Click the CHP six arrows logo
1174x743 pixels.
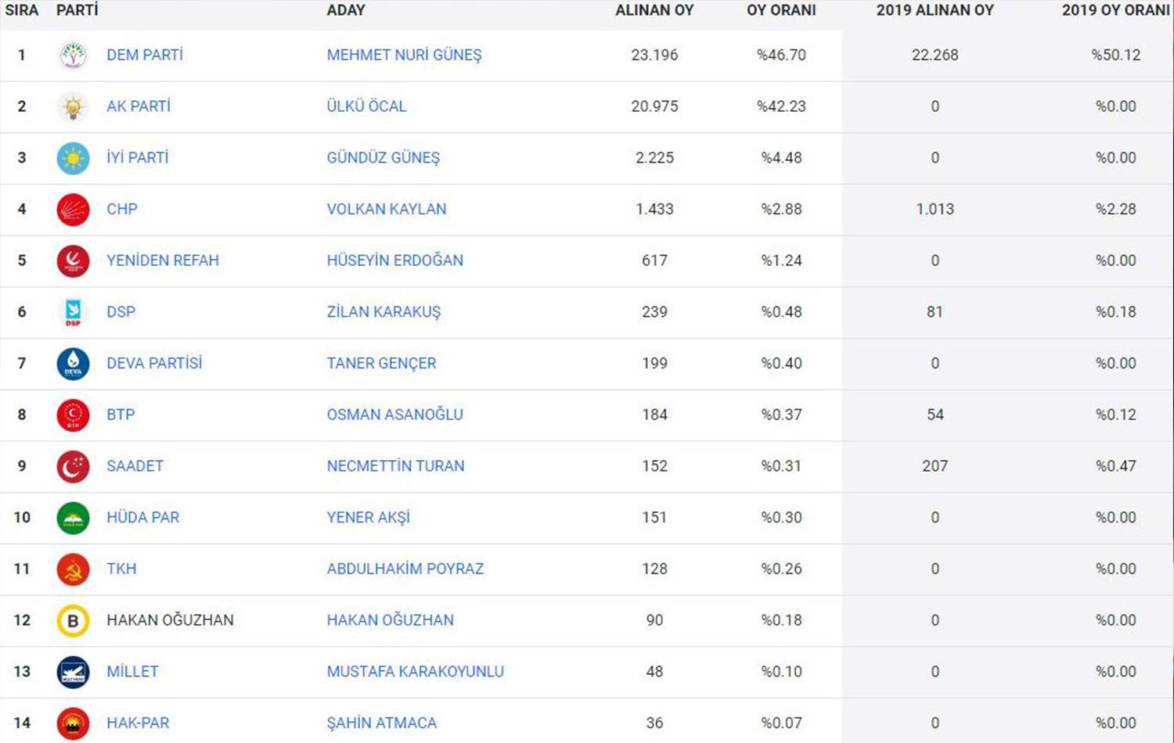click(x=73, y=210)
